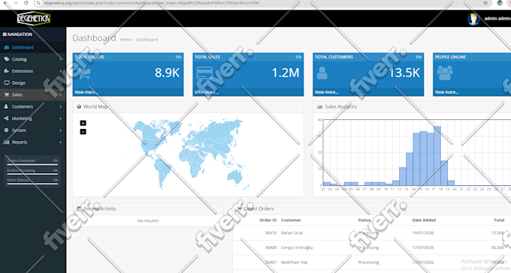Click the People Online group icon

445,73
